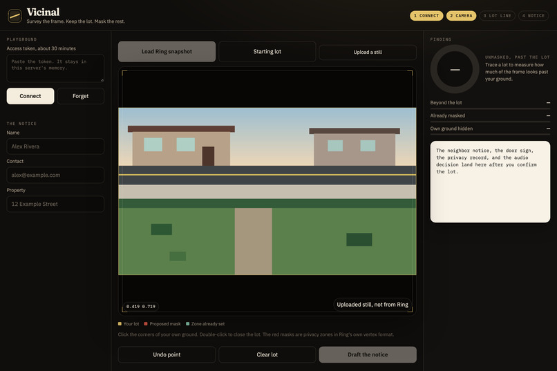Click the coordinate readout 0.419 0.719

(x=141, y=306)
